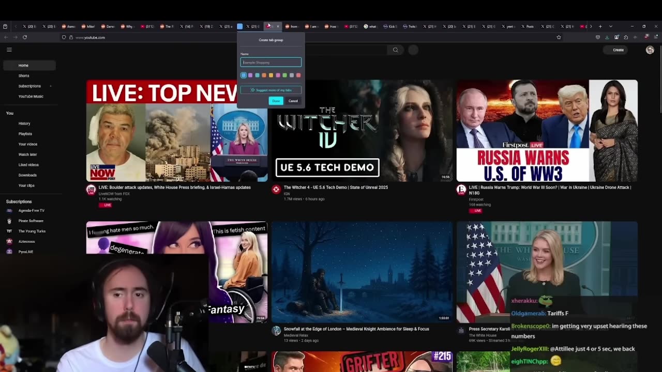Screen dimensions: 662x372
Task: Open Snowfall at the Edge of London thumbnail
Action: point(362,272)
